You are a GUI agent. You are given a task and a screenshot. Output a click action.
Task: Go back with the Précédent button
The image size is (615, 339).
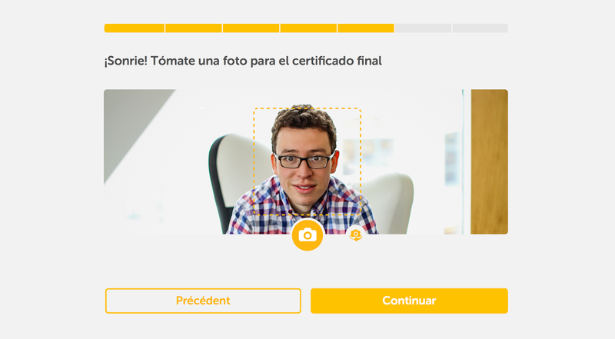coord(203,301)
